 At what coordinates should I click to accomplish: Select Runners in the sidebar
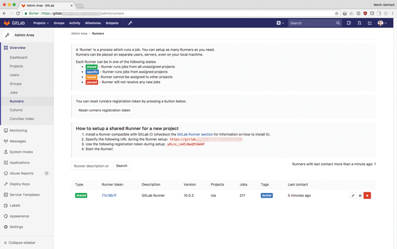tap(17, 101)
